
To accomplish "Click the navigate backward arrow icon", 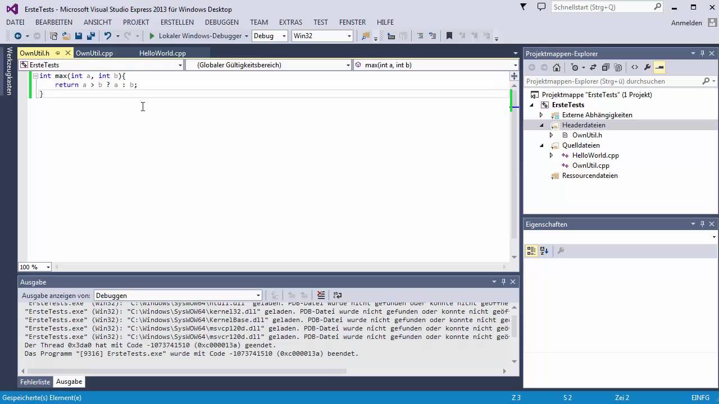I will point(17,36).
